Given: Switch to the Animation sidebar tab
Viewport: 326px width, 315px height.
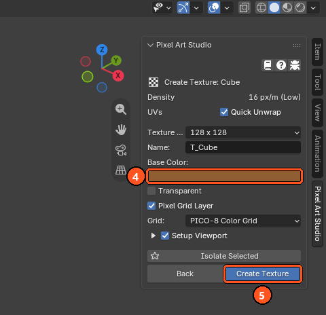Looking at the screenshot, I should (317, 154).
